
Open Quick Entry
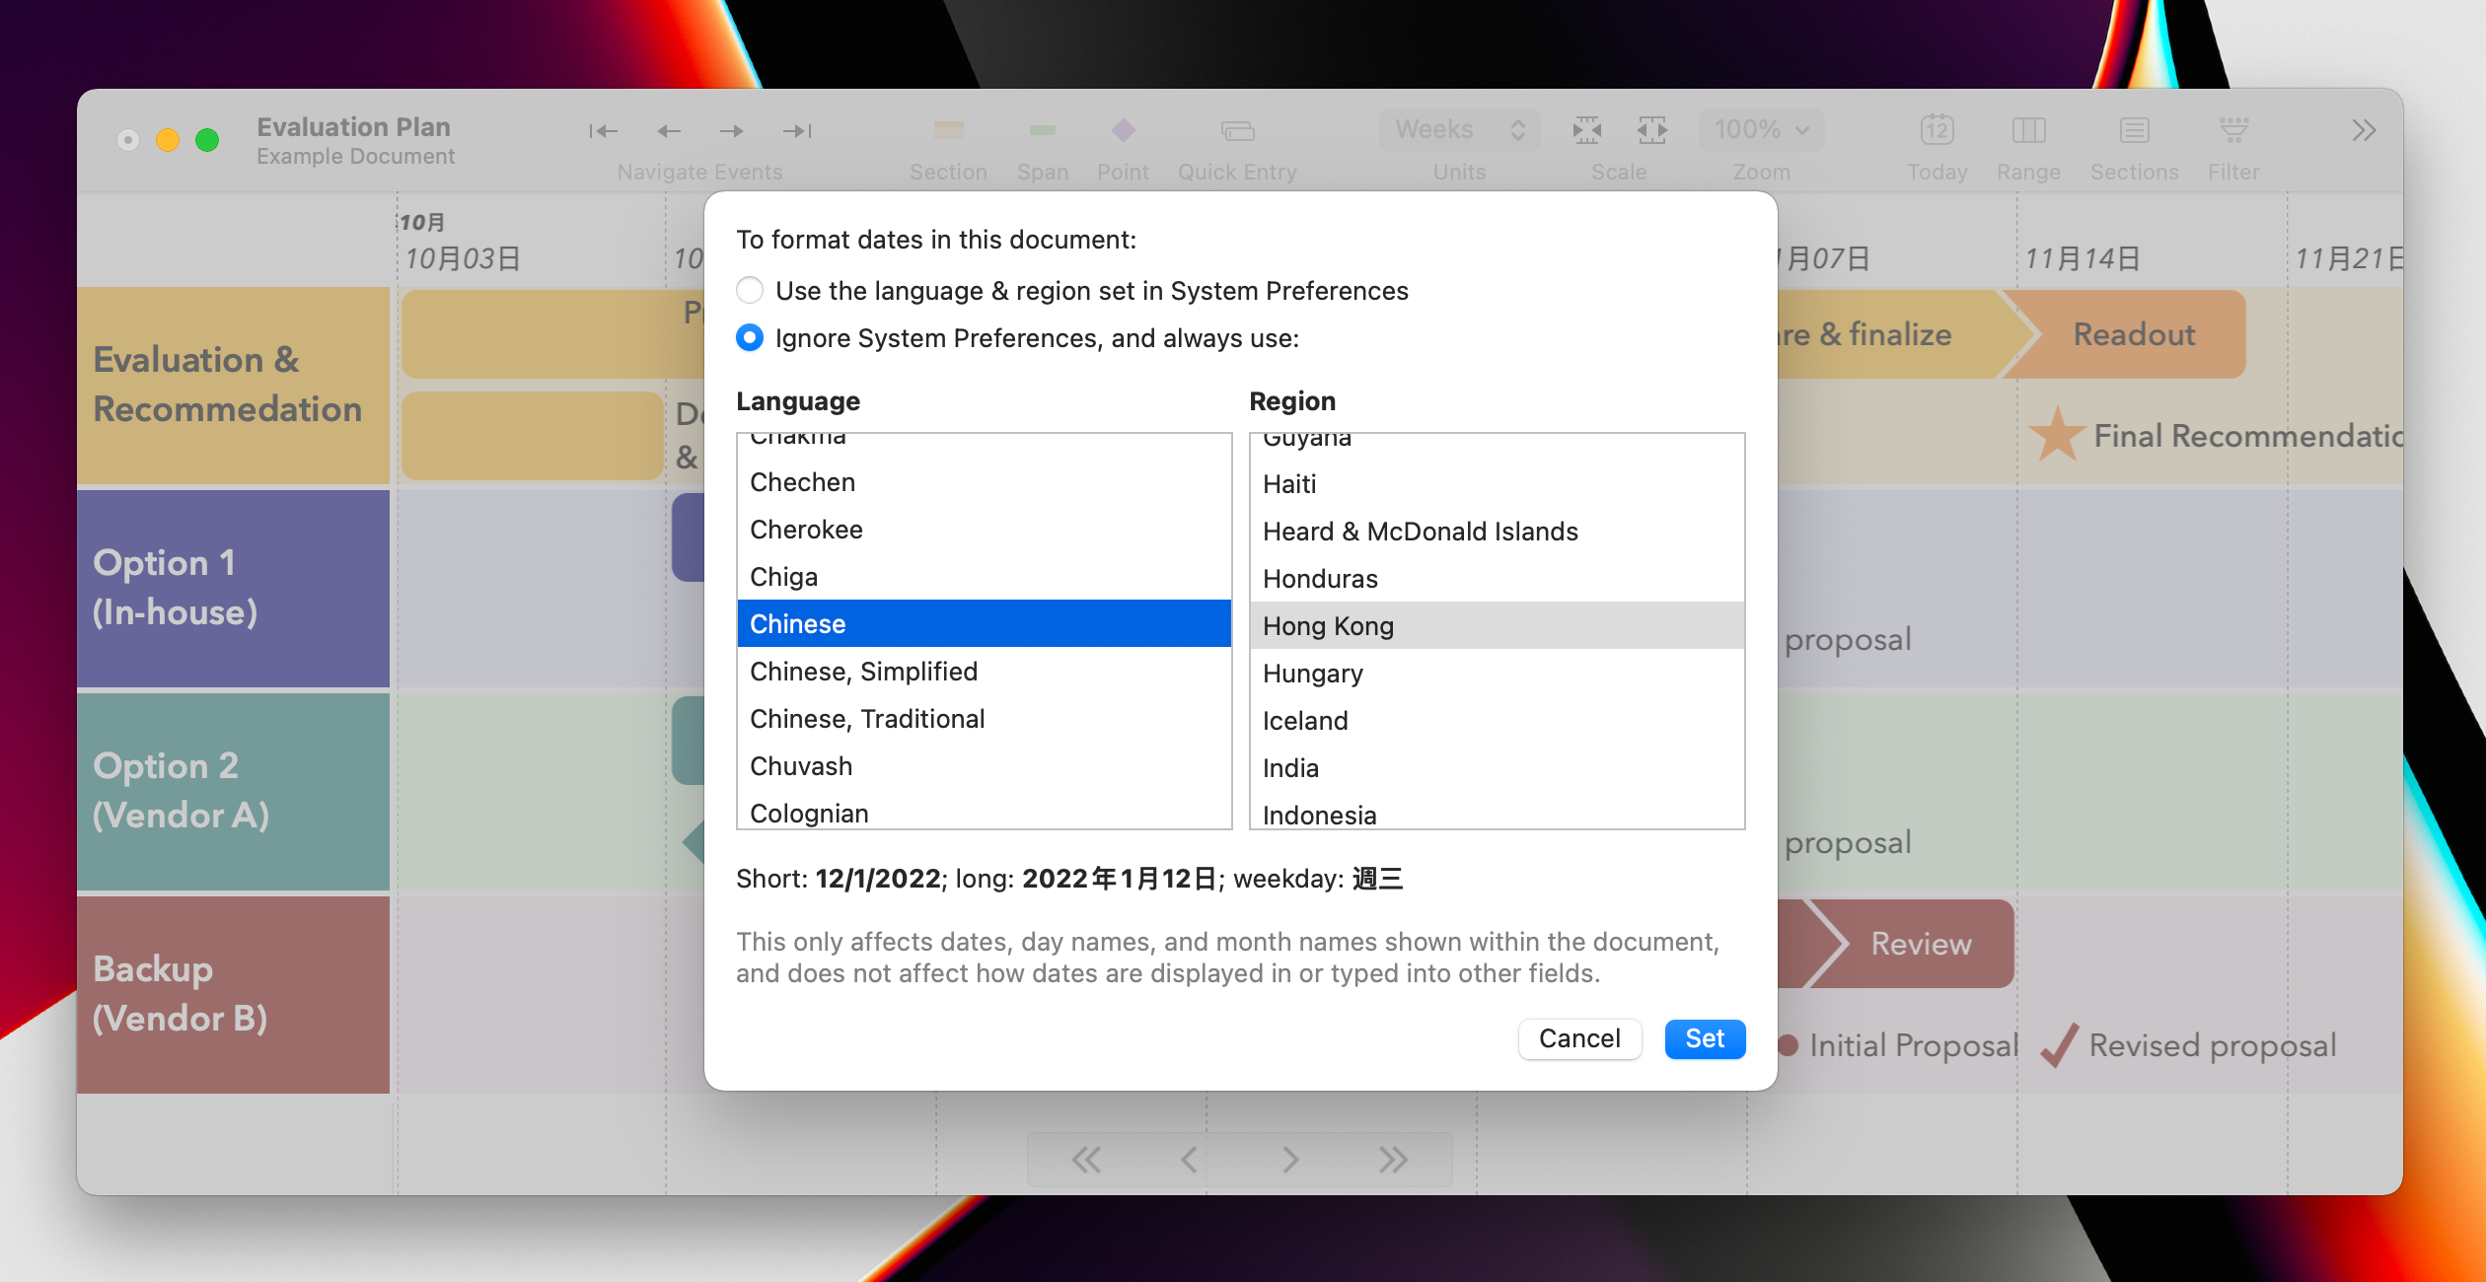point(1236,130)
